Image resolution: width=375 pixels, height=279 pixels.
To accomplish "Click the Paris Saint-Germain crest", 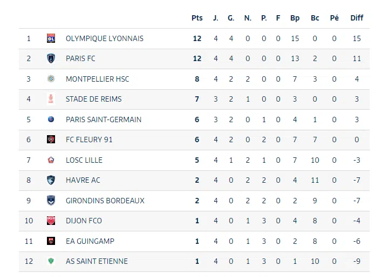I will (x=51, y=119).
